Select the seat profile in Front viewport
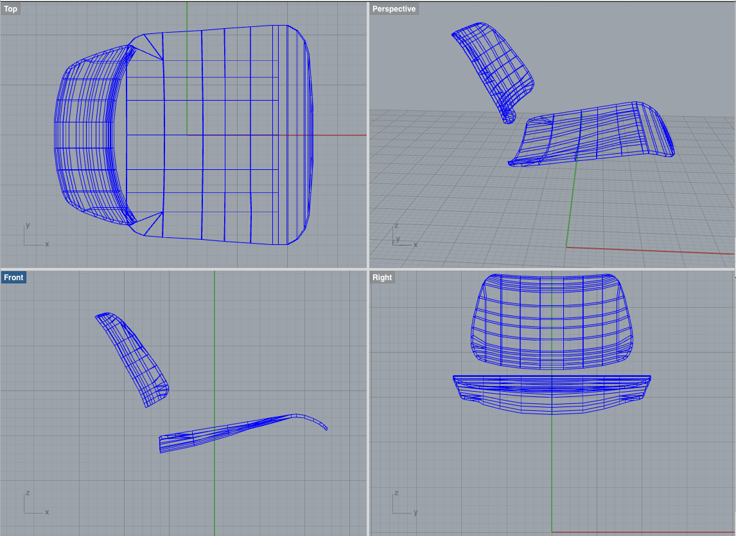The height and width of the screenshot is (536, 736). [x=243, y=433]
